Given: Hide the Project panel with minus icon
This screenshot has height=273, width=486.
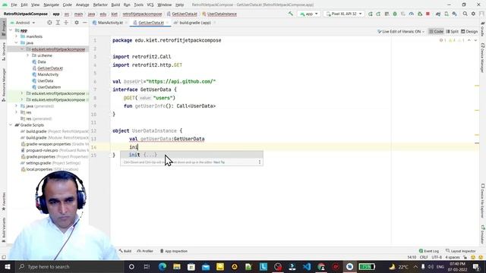Looking at the screenshot, I should 84,23.
